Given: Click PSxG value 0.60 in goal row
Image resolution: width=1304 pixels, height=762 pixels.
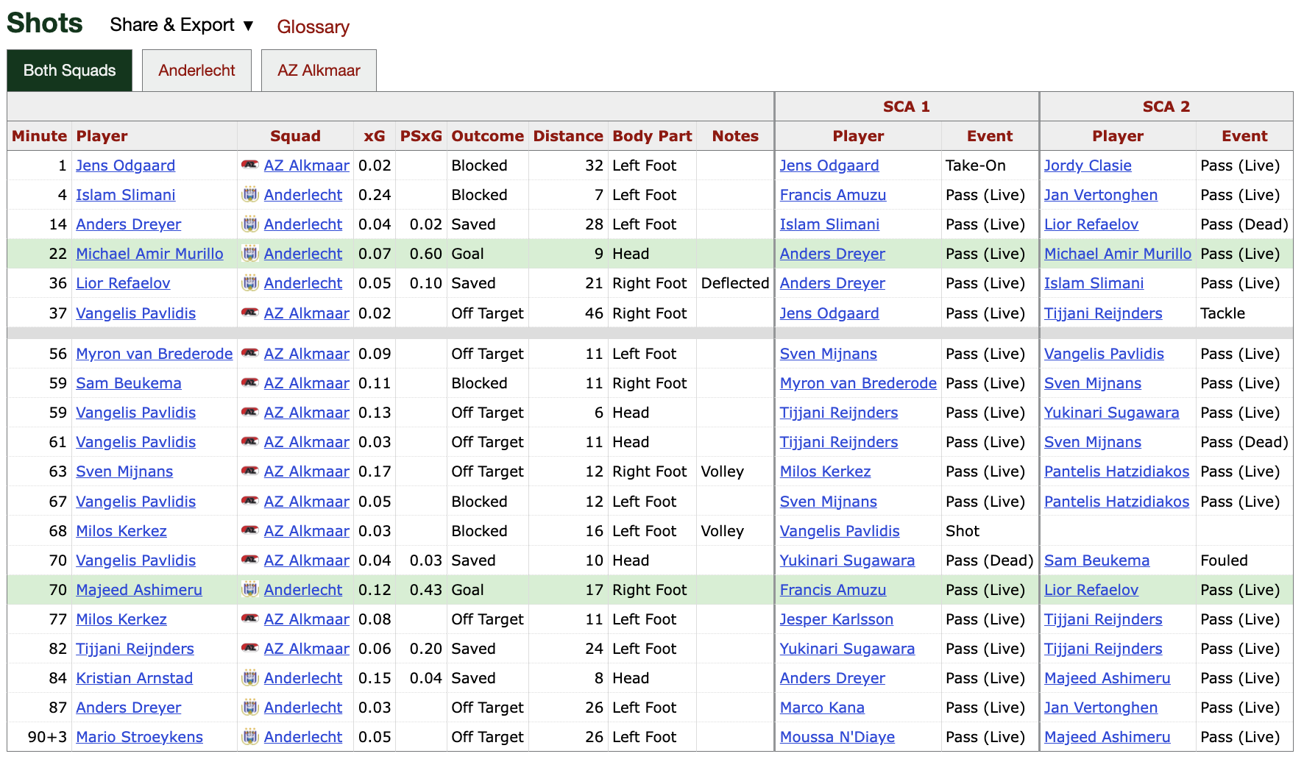Looking at the screenshot, I should click(x=425, y=254).
